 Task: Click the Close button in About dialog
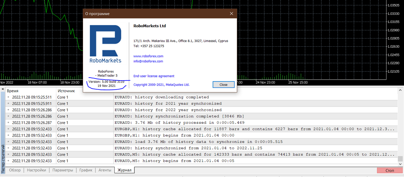click(x=223, y=85)
